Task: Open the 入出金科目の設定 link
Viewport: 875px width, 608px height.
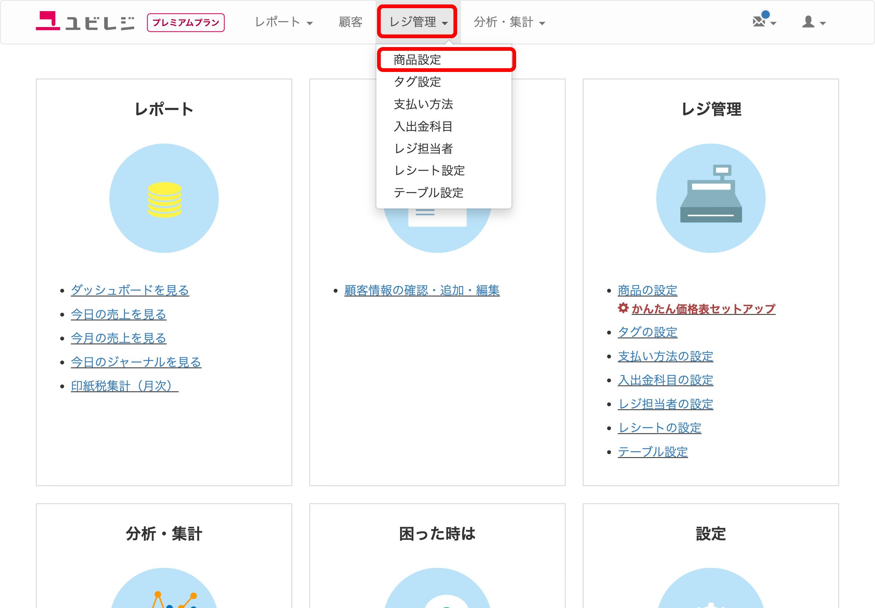Action: [665, 380]
